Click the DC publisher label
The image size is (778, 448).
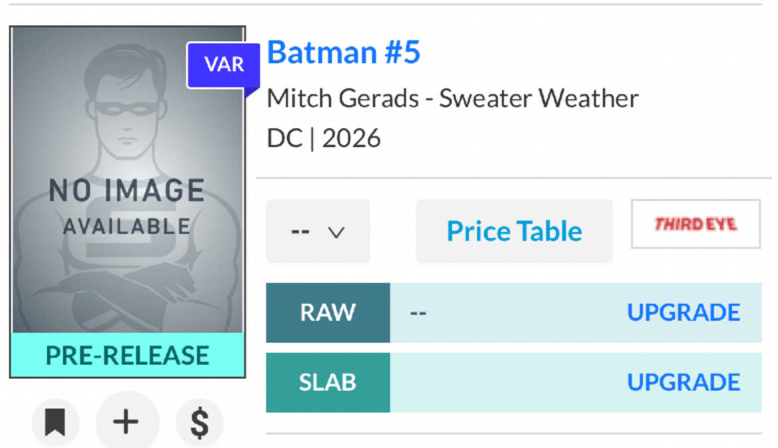(284, 138)
